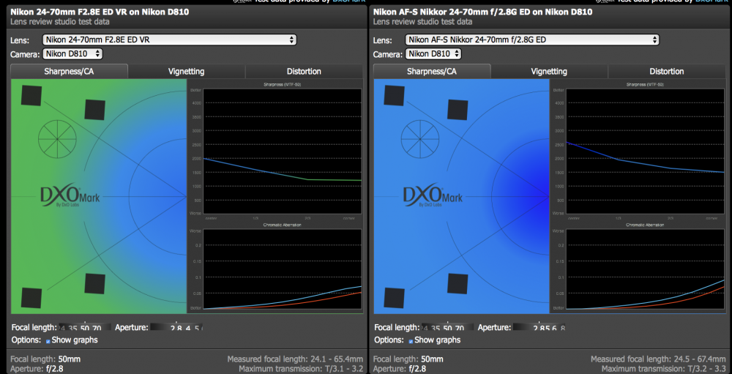Viewport: 732px width, 374px height.
Task: Click 'Measured focal length: 24.1 - 65.4mm' text
Action: pos(295,359)
